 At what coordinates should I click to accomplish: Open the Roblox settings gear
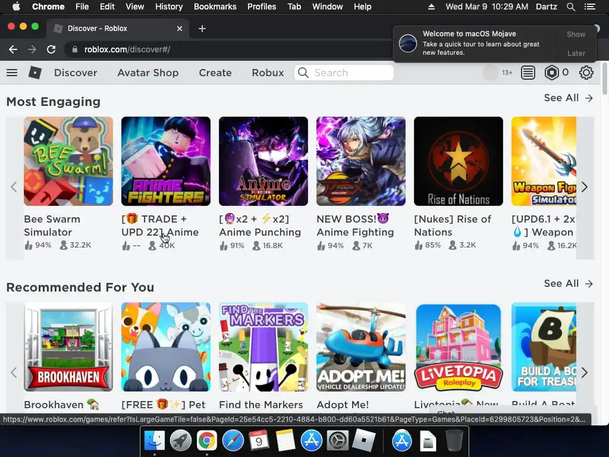tap(586, 73)
